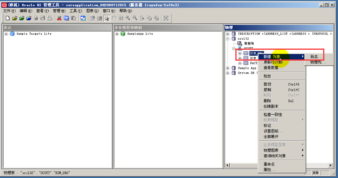Image resolution: width=338 pixels, height=178 pixels.
Task: Click the Paste clipboard toolbar icon
Action: (73, 18)
